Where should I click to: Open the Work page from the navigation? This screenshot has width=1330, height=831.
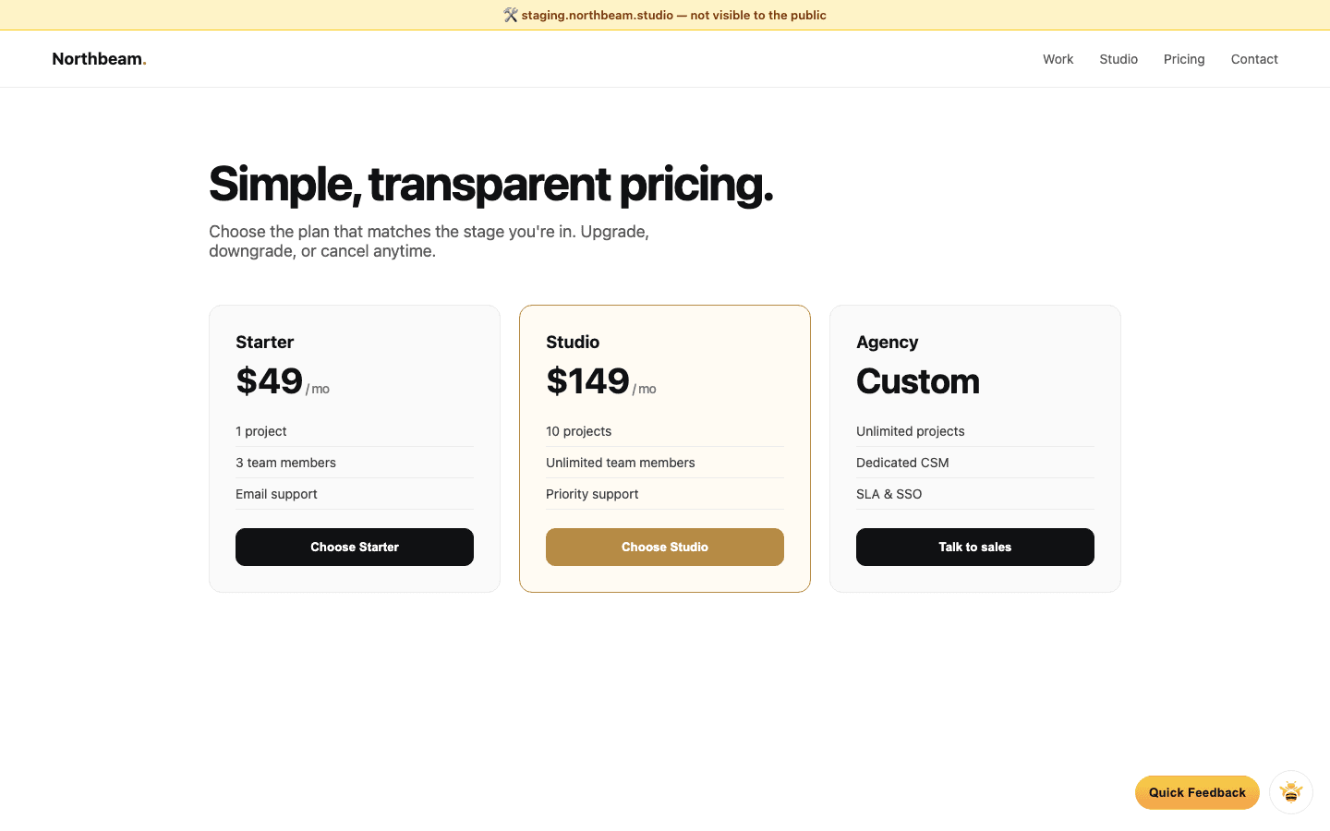click(x=1058, y=58)
